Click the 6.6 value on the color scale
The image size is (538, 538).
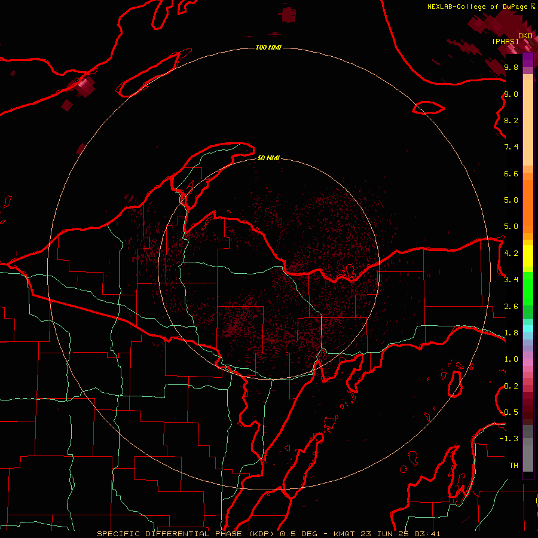pyautogui.click(x=511, y=173)
